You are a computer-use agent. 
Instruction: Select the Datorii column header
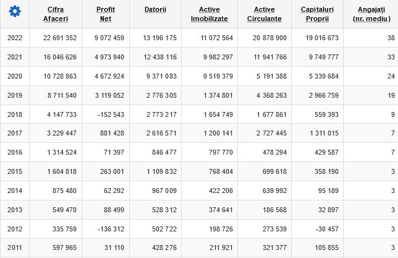point(155,9)
